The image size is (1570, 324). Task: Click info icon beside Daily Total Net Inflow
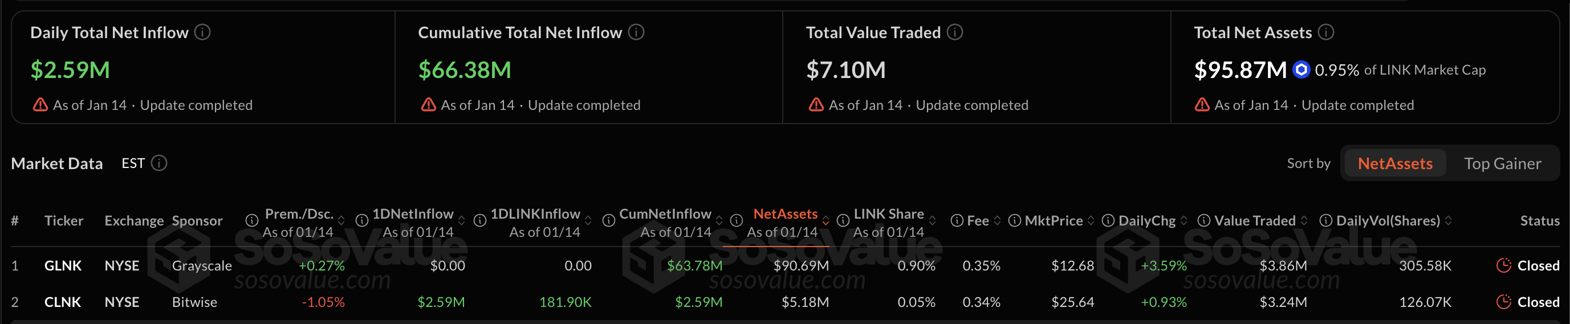coord(202,32)
